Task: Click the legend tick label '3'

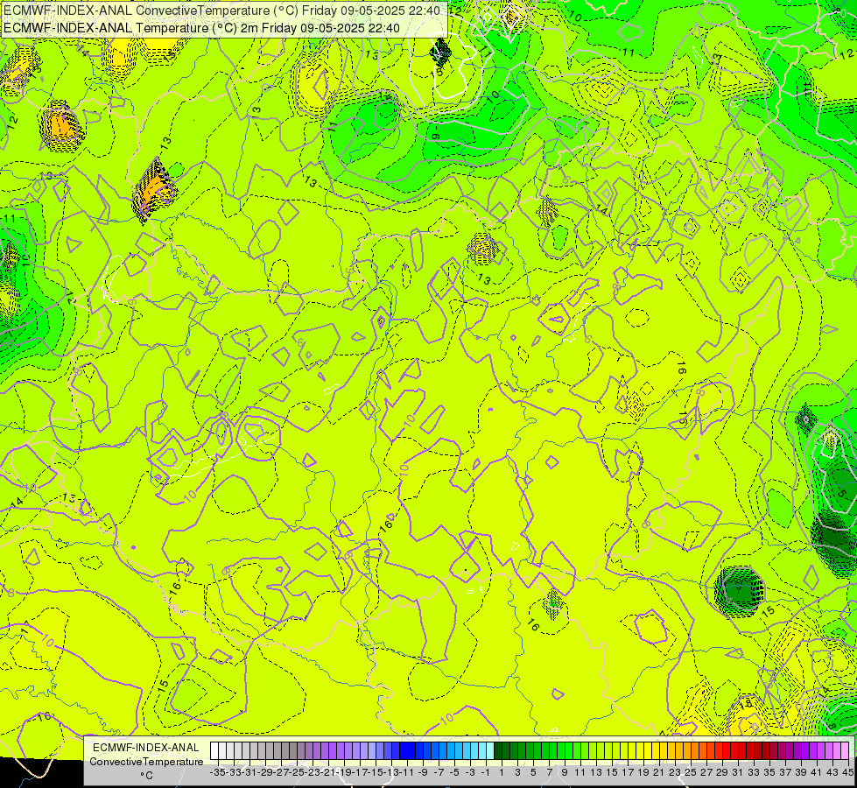Action: coord(517,772)
